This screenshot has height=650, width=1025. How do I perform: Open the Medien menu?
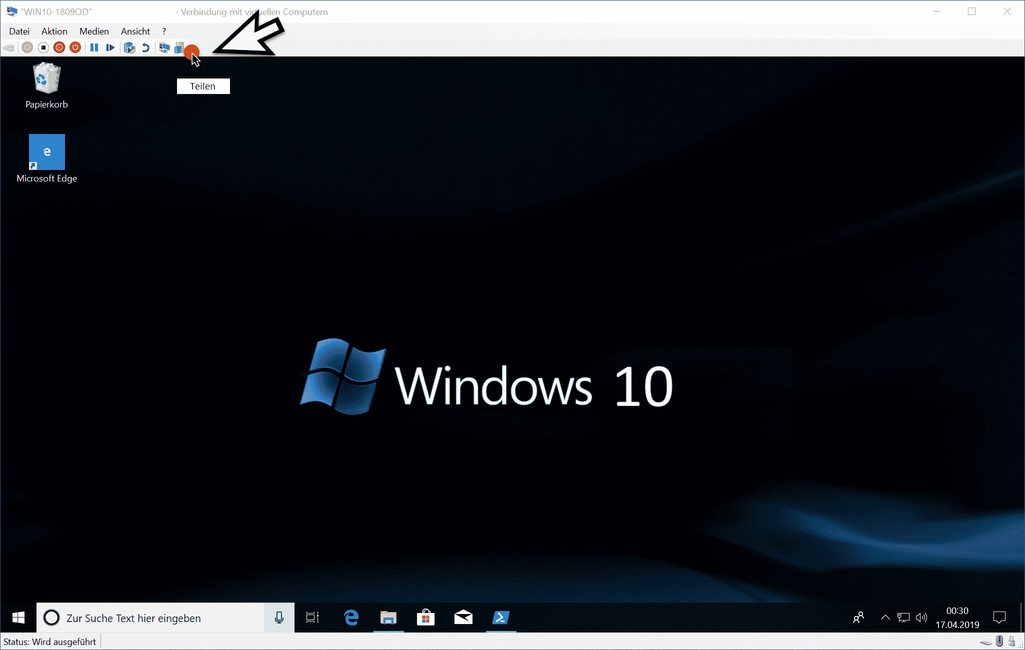coord(94,31)
